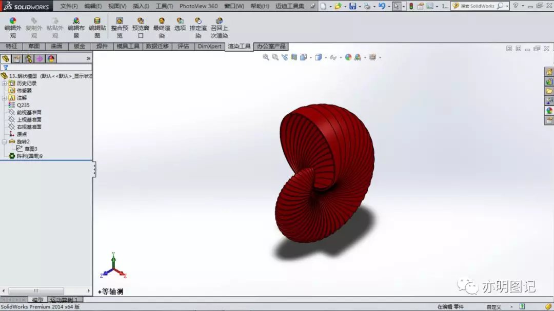Click the 搜索 SolidWorks search field
The height and width of the screenshot is (311, 554).
[477, 6]
